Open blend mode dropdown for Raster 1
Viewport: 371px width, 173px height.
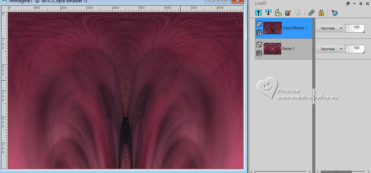click(x=330, y=49)
